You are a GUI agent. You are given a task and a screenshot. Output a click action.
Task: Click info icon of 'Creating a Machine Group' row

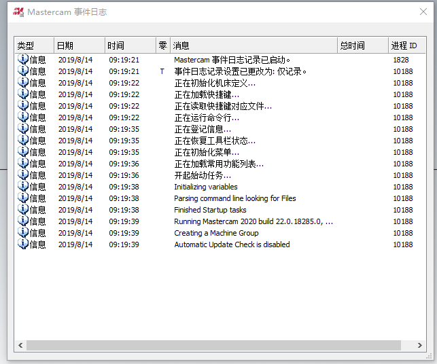(23, 232)
